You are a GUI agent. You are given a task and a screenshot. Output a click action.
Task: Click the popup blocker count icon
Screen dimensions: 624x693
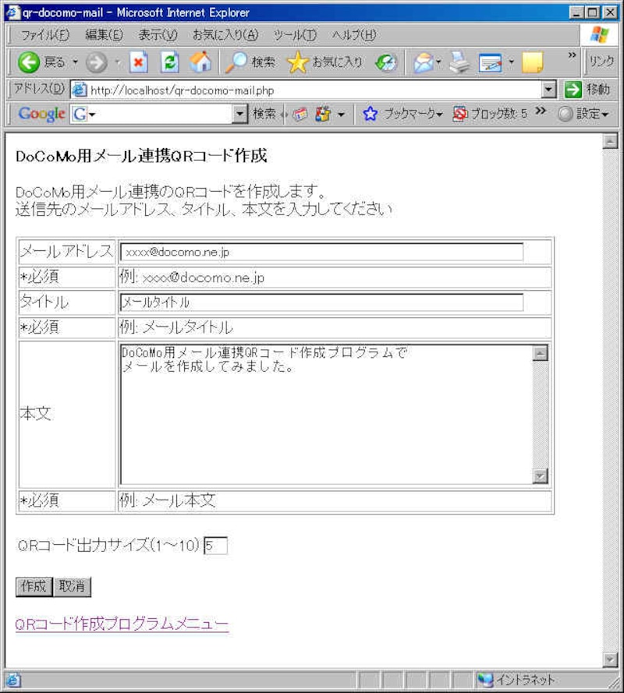[490, 115]
